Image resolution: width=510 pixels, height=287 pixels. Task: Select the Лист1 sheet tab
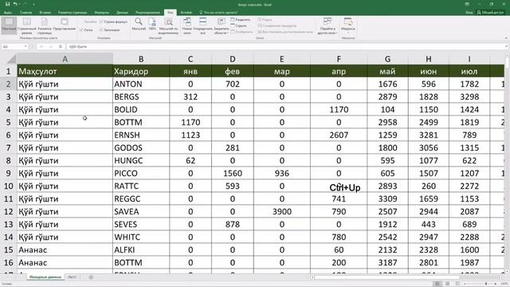point(73,277)
